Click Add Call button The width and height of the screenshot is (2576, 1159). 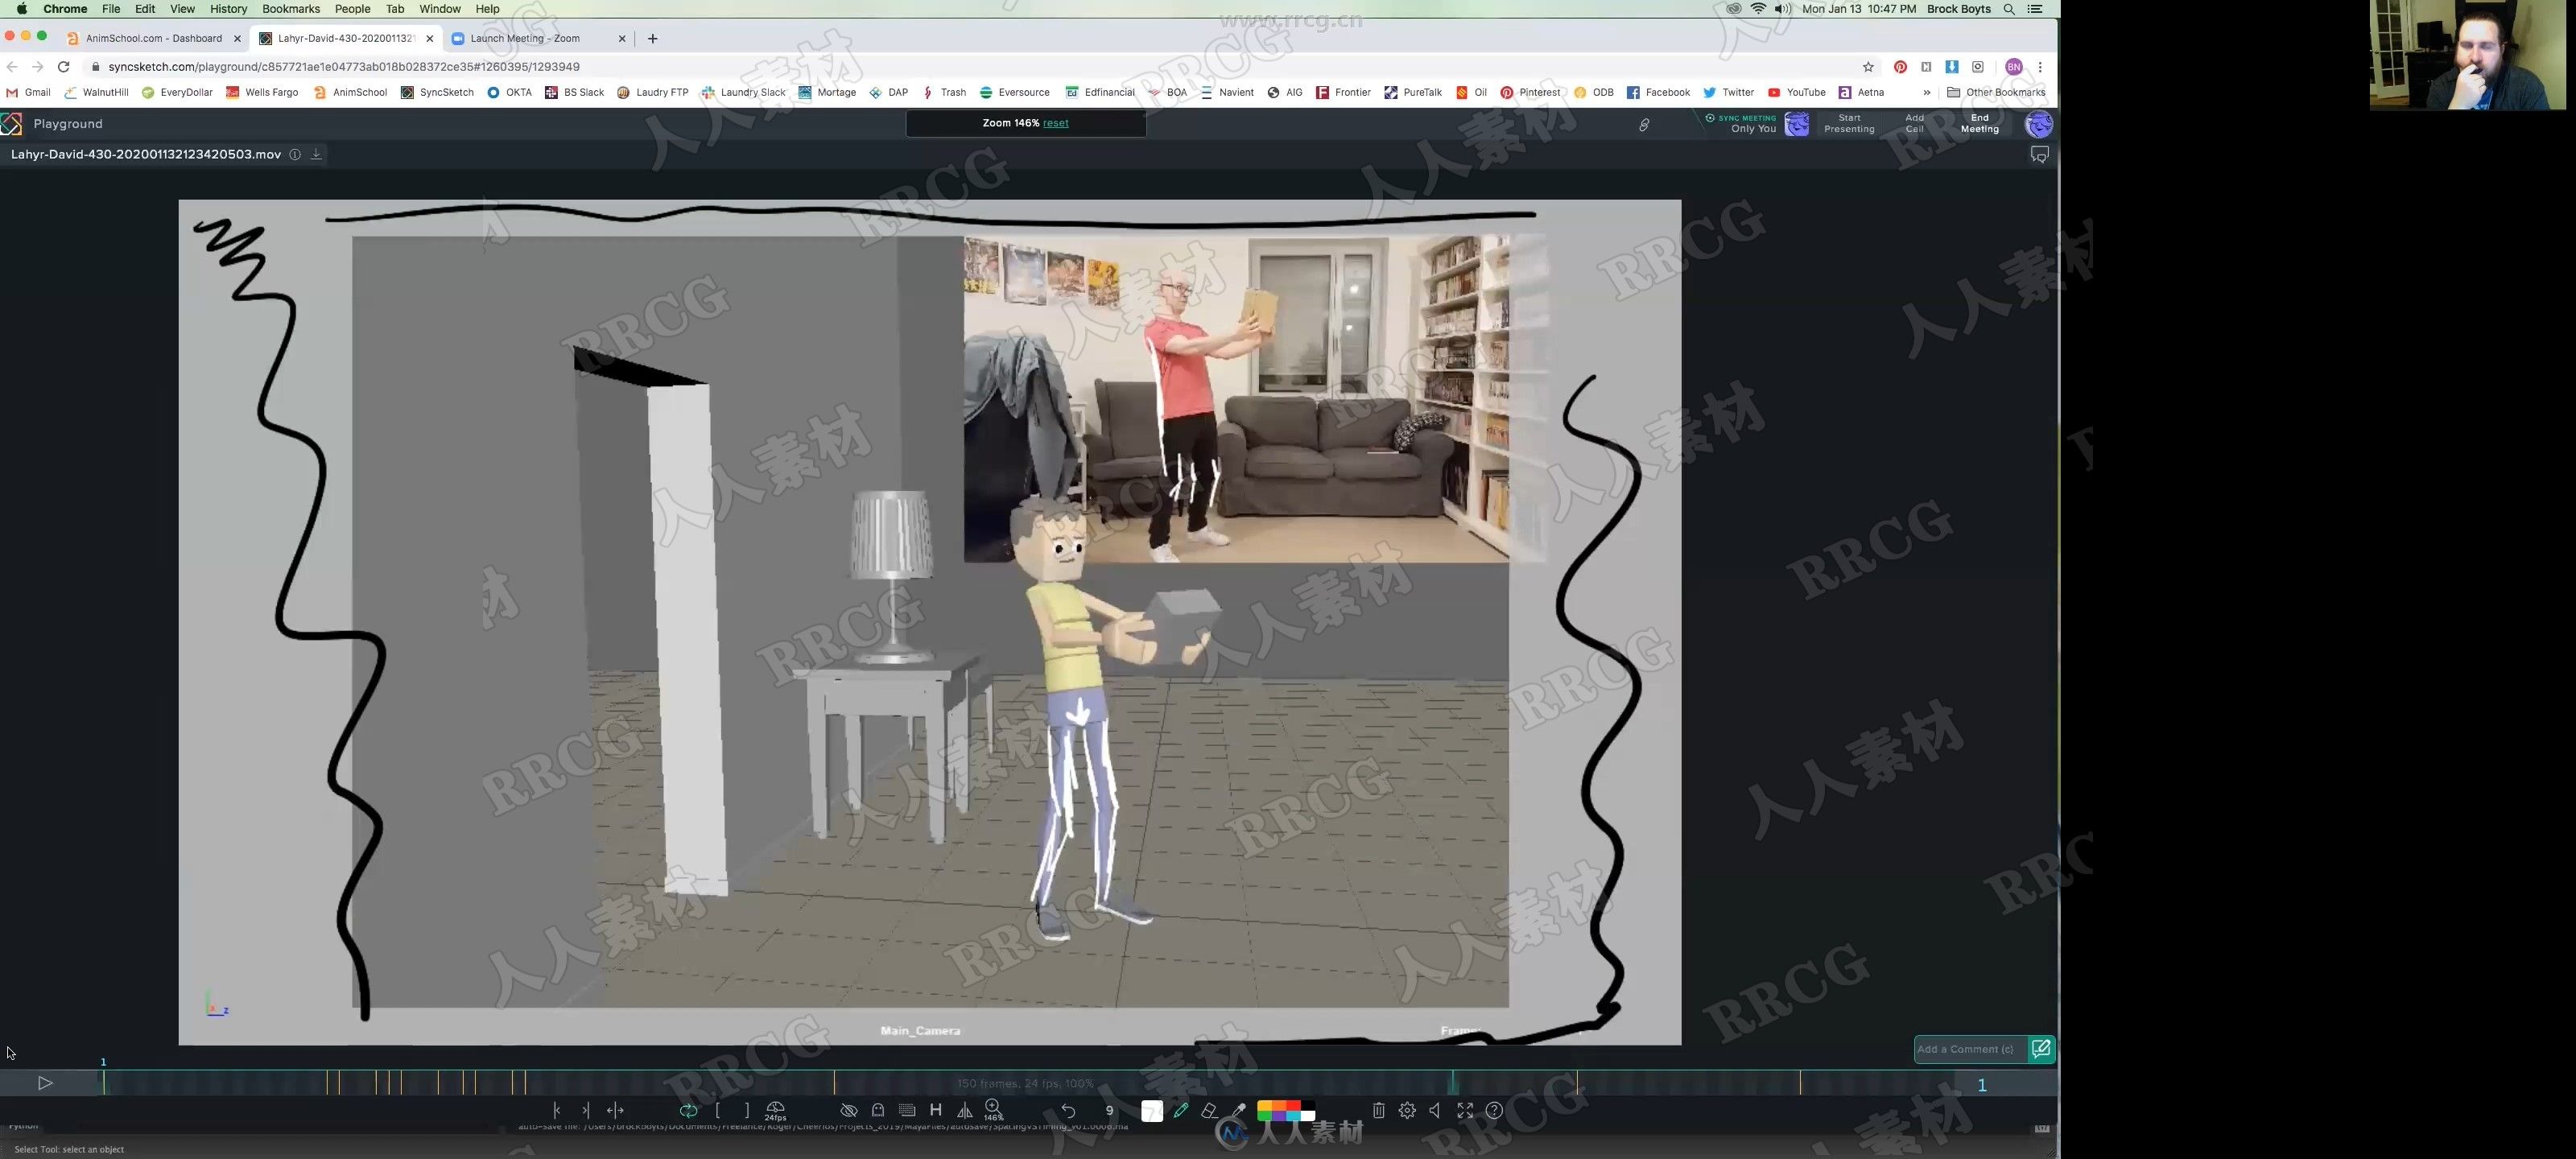click(x=1914, y=123)
